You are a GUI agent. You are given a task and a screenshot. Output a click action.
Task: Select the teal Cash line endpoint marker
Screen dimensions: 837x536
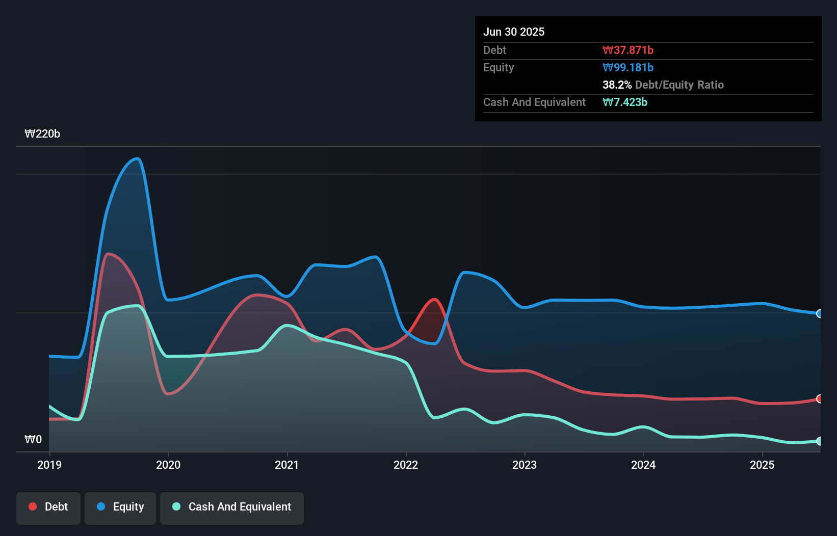coord(818,441)
